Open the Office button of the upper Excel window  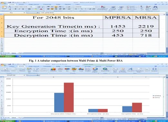[3, 3]
